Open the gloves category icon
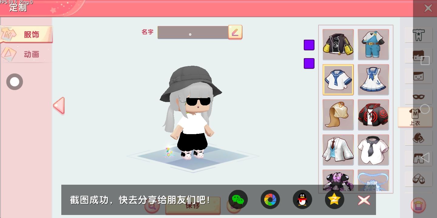This screenshot has height=218, width=437. click(x=418, y=138)
